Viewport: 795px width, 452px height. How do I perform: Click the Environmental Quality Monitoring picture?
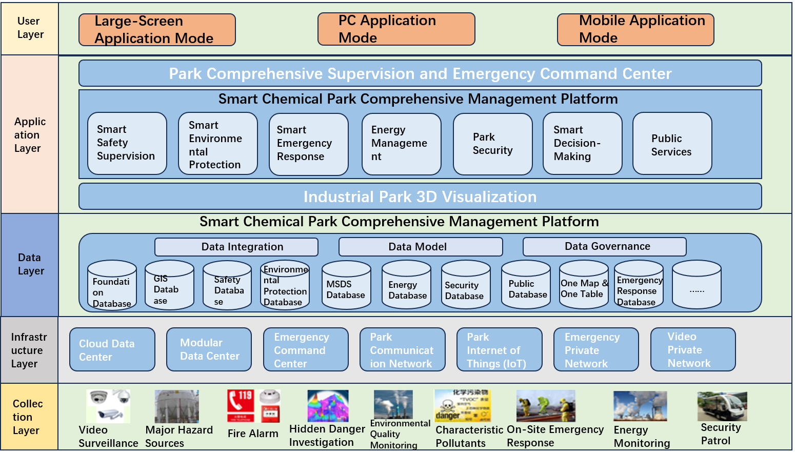393,404
